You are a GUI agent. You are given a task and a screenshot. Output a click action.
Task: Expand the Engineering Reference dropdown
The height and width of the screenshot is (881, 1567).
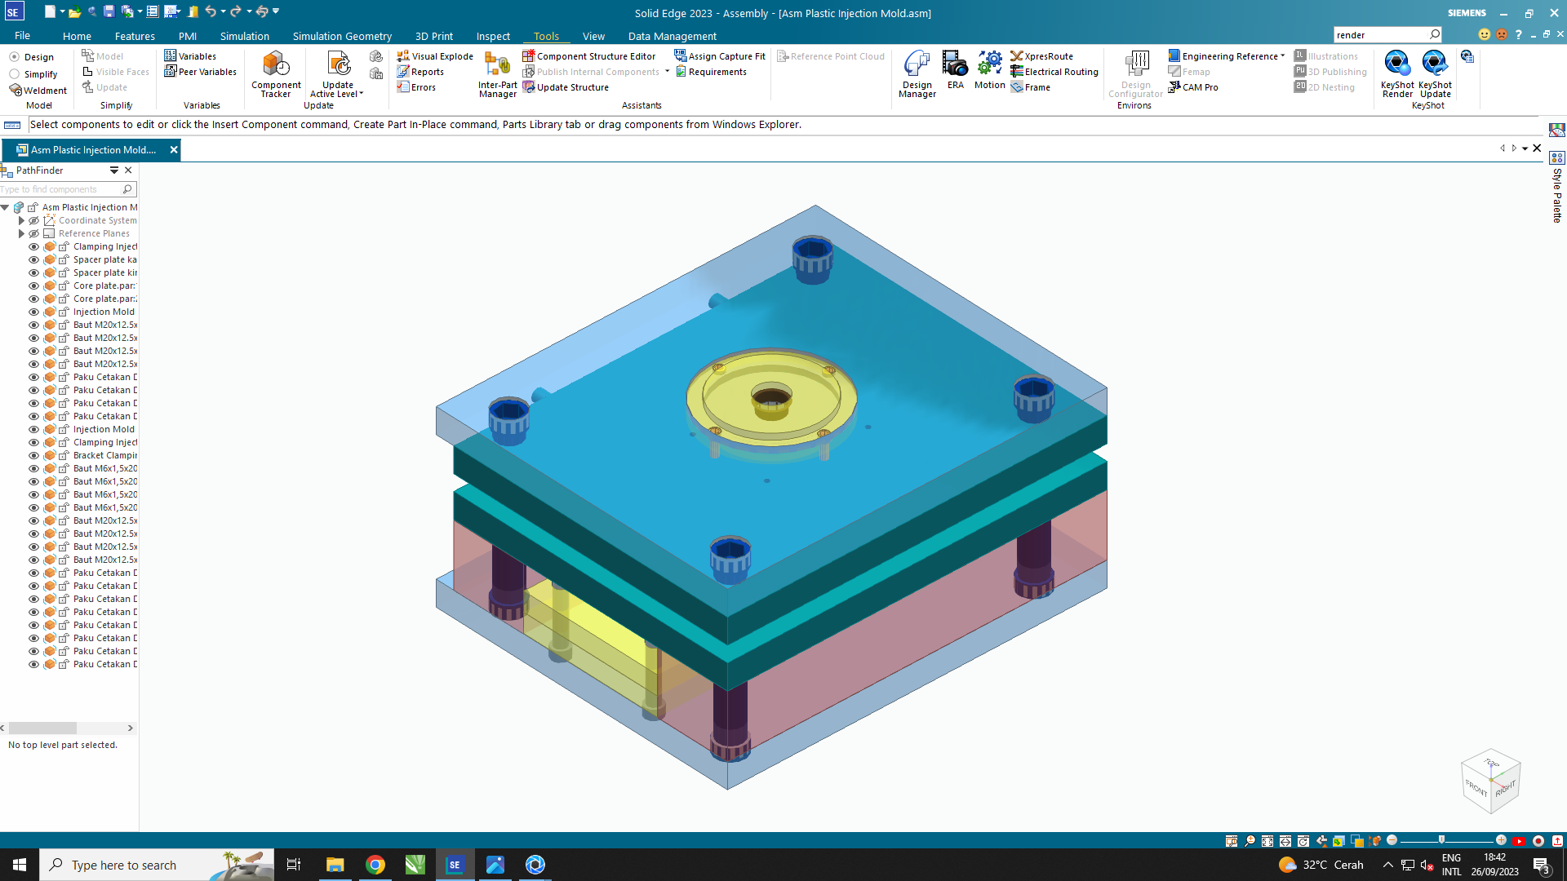(x=1282, y=56)
